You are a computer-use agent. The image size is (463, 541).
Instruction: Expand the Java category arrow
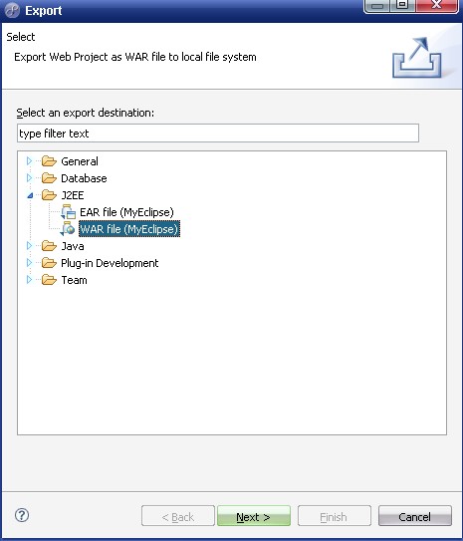click(x=29, y=246)
